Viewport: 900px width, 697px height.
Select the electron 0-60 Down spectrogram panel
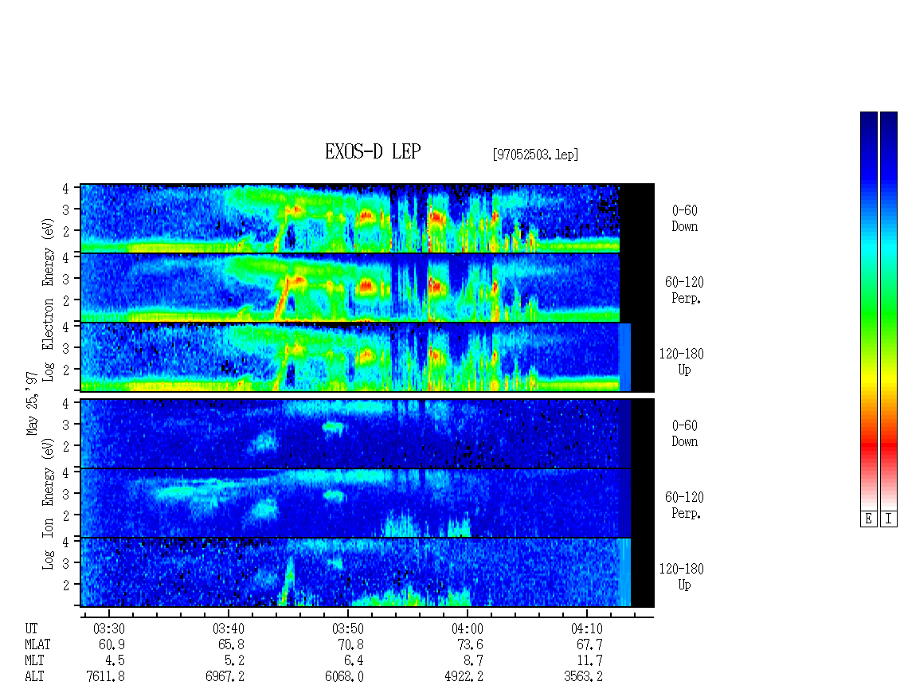367,218
